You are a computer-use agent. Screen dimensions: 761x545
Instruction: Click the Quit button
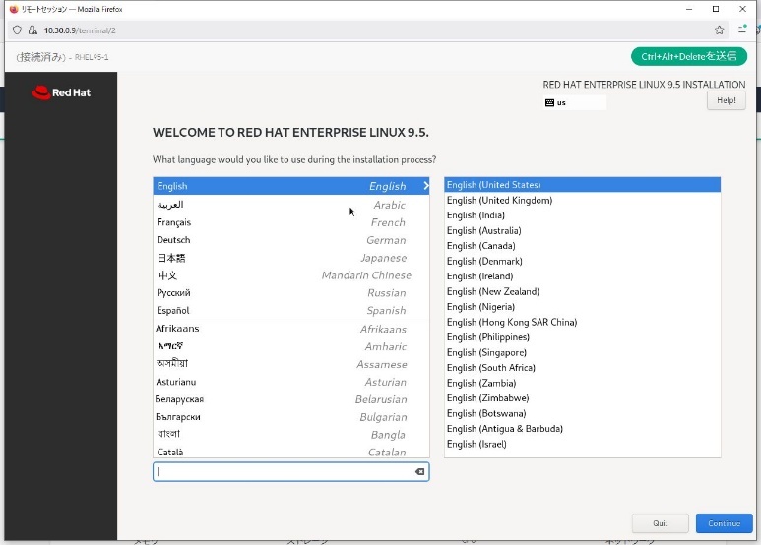660,523
